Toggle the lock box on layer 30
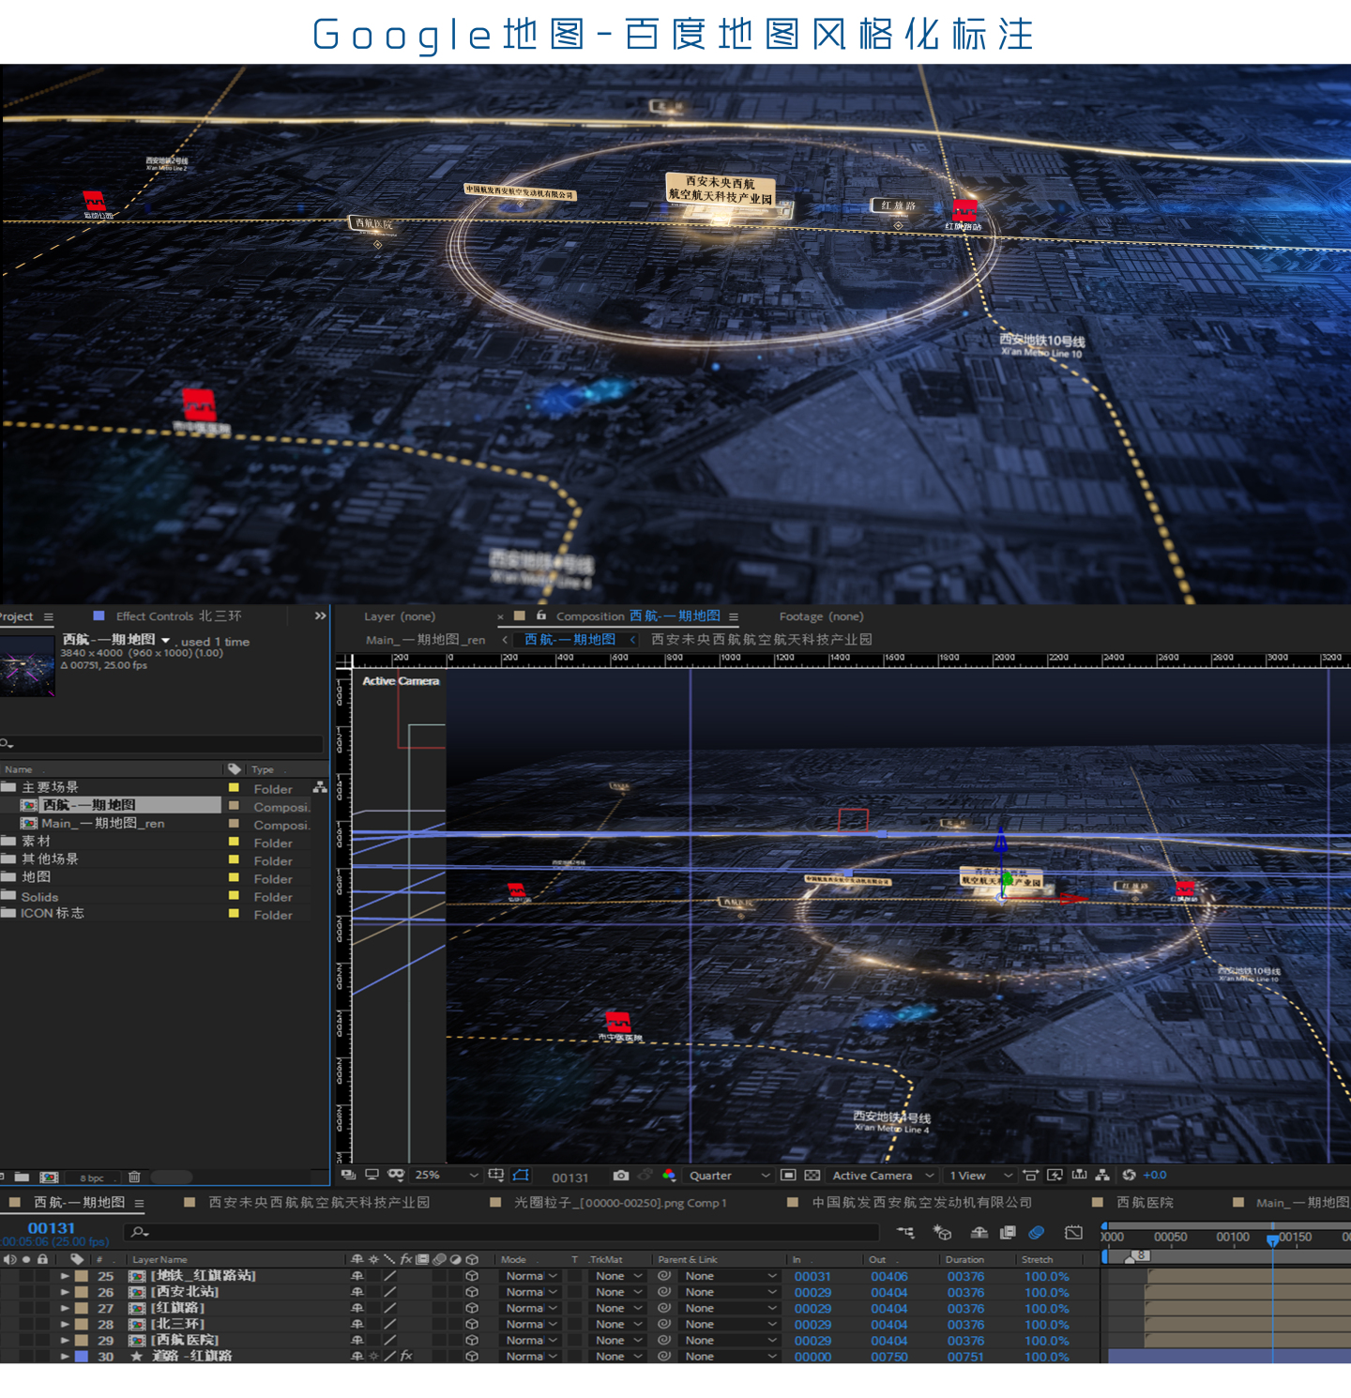The width and height of the screenshot is (1351, 1398). [42, 1356]
